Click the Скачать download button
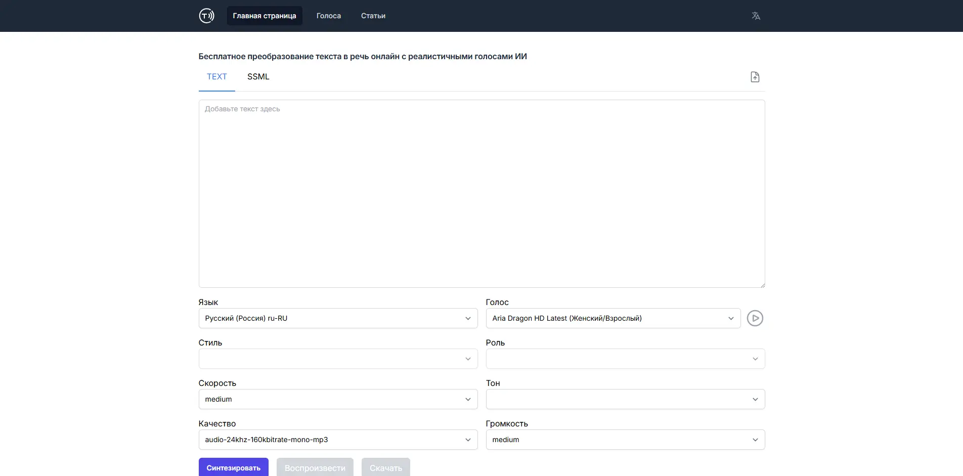Screen dimensions: 963x476 385,468
